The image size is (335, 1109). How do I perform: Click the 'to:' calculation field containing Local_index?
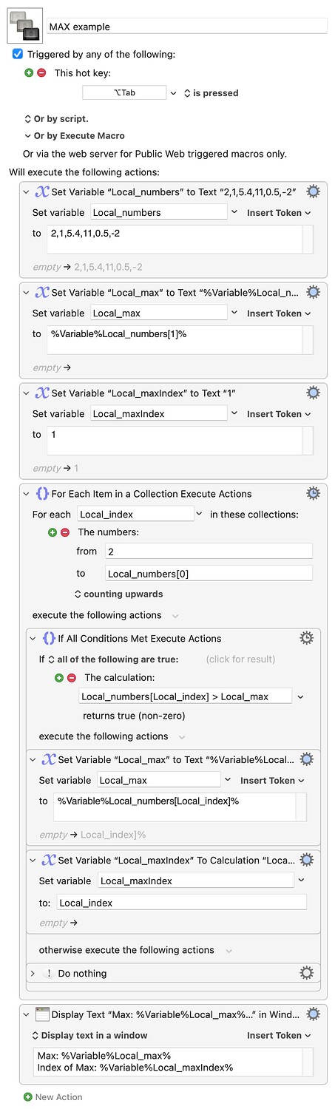pyautogui.click(x=181, y=903)
